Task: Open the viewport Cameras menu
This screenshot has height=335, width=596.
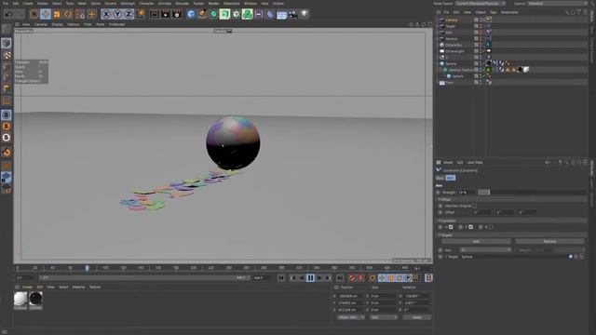Action: (x=41, y=24)
